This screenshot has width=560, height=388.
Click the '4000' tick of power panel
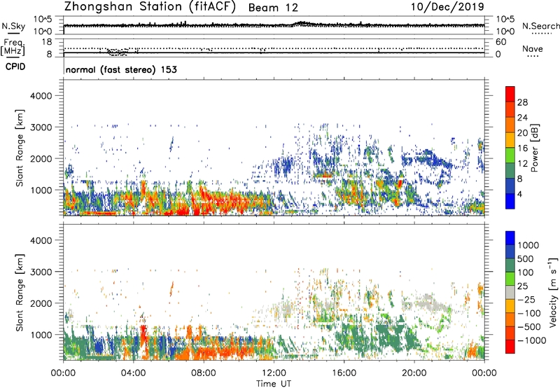tap(41, 96)
